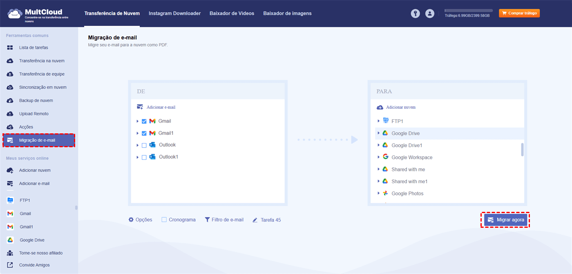This screenshot has height=274, width=572.
Task: Expand the Google Workspace destination node
Action: (379, 157)
